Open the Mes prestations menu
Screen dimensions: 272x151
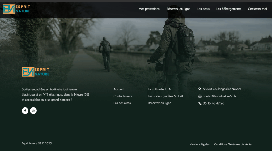(149, 9)
